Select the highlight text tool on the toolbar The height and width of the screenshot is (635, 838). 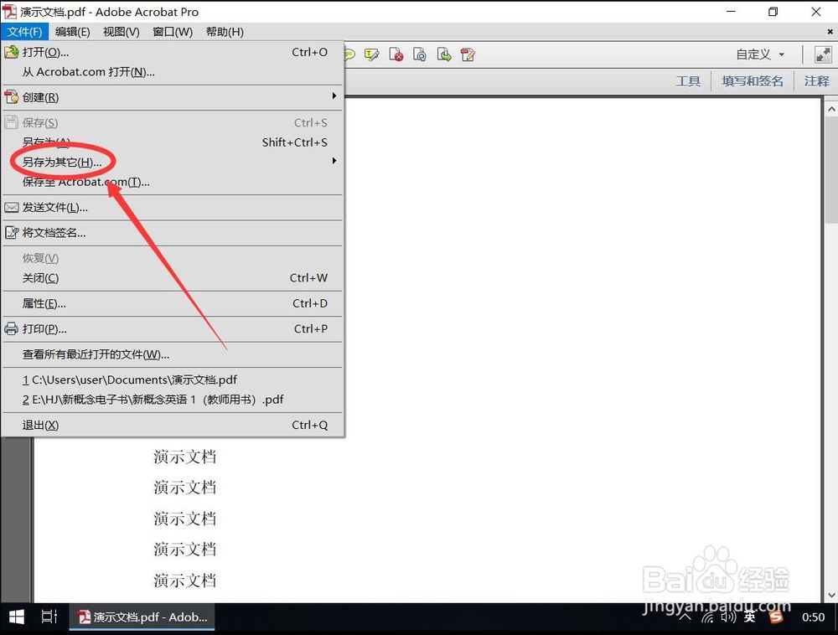click(x=371, y=54)
